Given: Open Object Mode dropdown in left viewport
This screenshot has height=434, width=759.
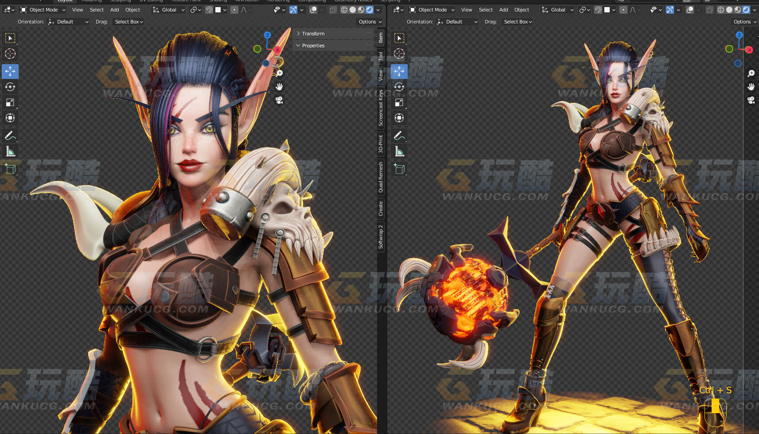Looking at the screenshot, I should coord(43,10).
